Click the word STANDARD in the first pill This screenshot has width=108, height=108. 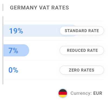pos(76,31)
